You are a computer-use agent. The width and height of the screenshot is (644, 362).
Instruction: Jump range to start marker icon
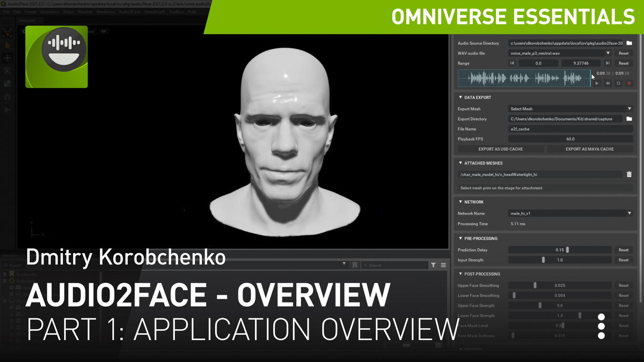(x=512, y=63)
